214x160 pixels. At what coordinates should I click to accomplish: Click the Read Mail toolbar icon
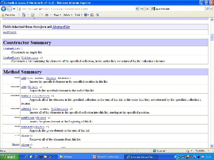click(x=41, y=15)
